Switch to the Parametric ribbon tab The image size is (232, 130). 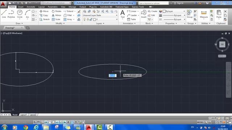[53, 7]
